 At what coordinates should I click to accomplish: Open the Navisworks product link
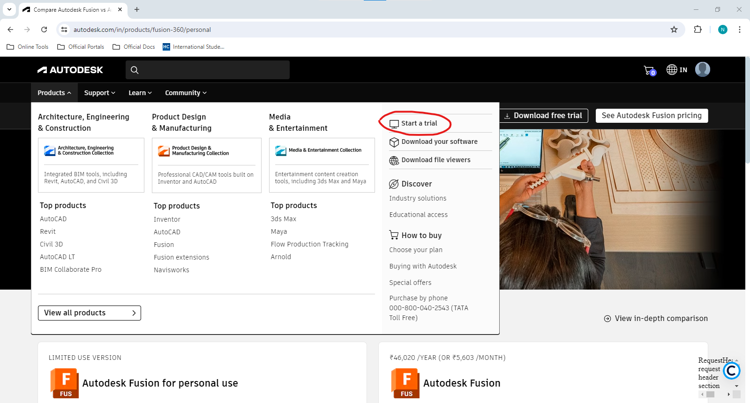point(172,270)
